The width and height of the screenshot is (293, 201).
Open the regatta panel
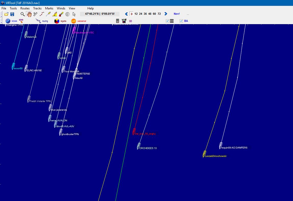tap(60, 21)
